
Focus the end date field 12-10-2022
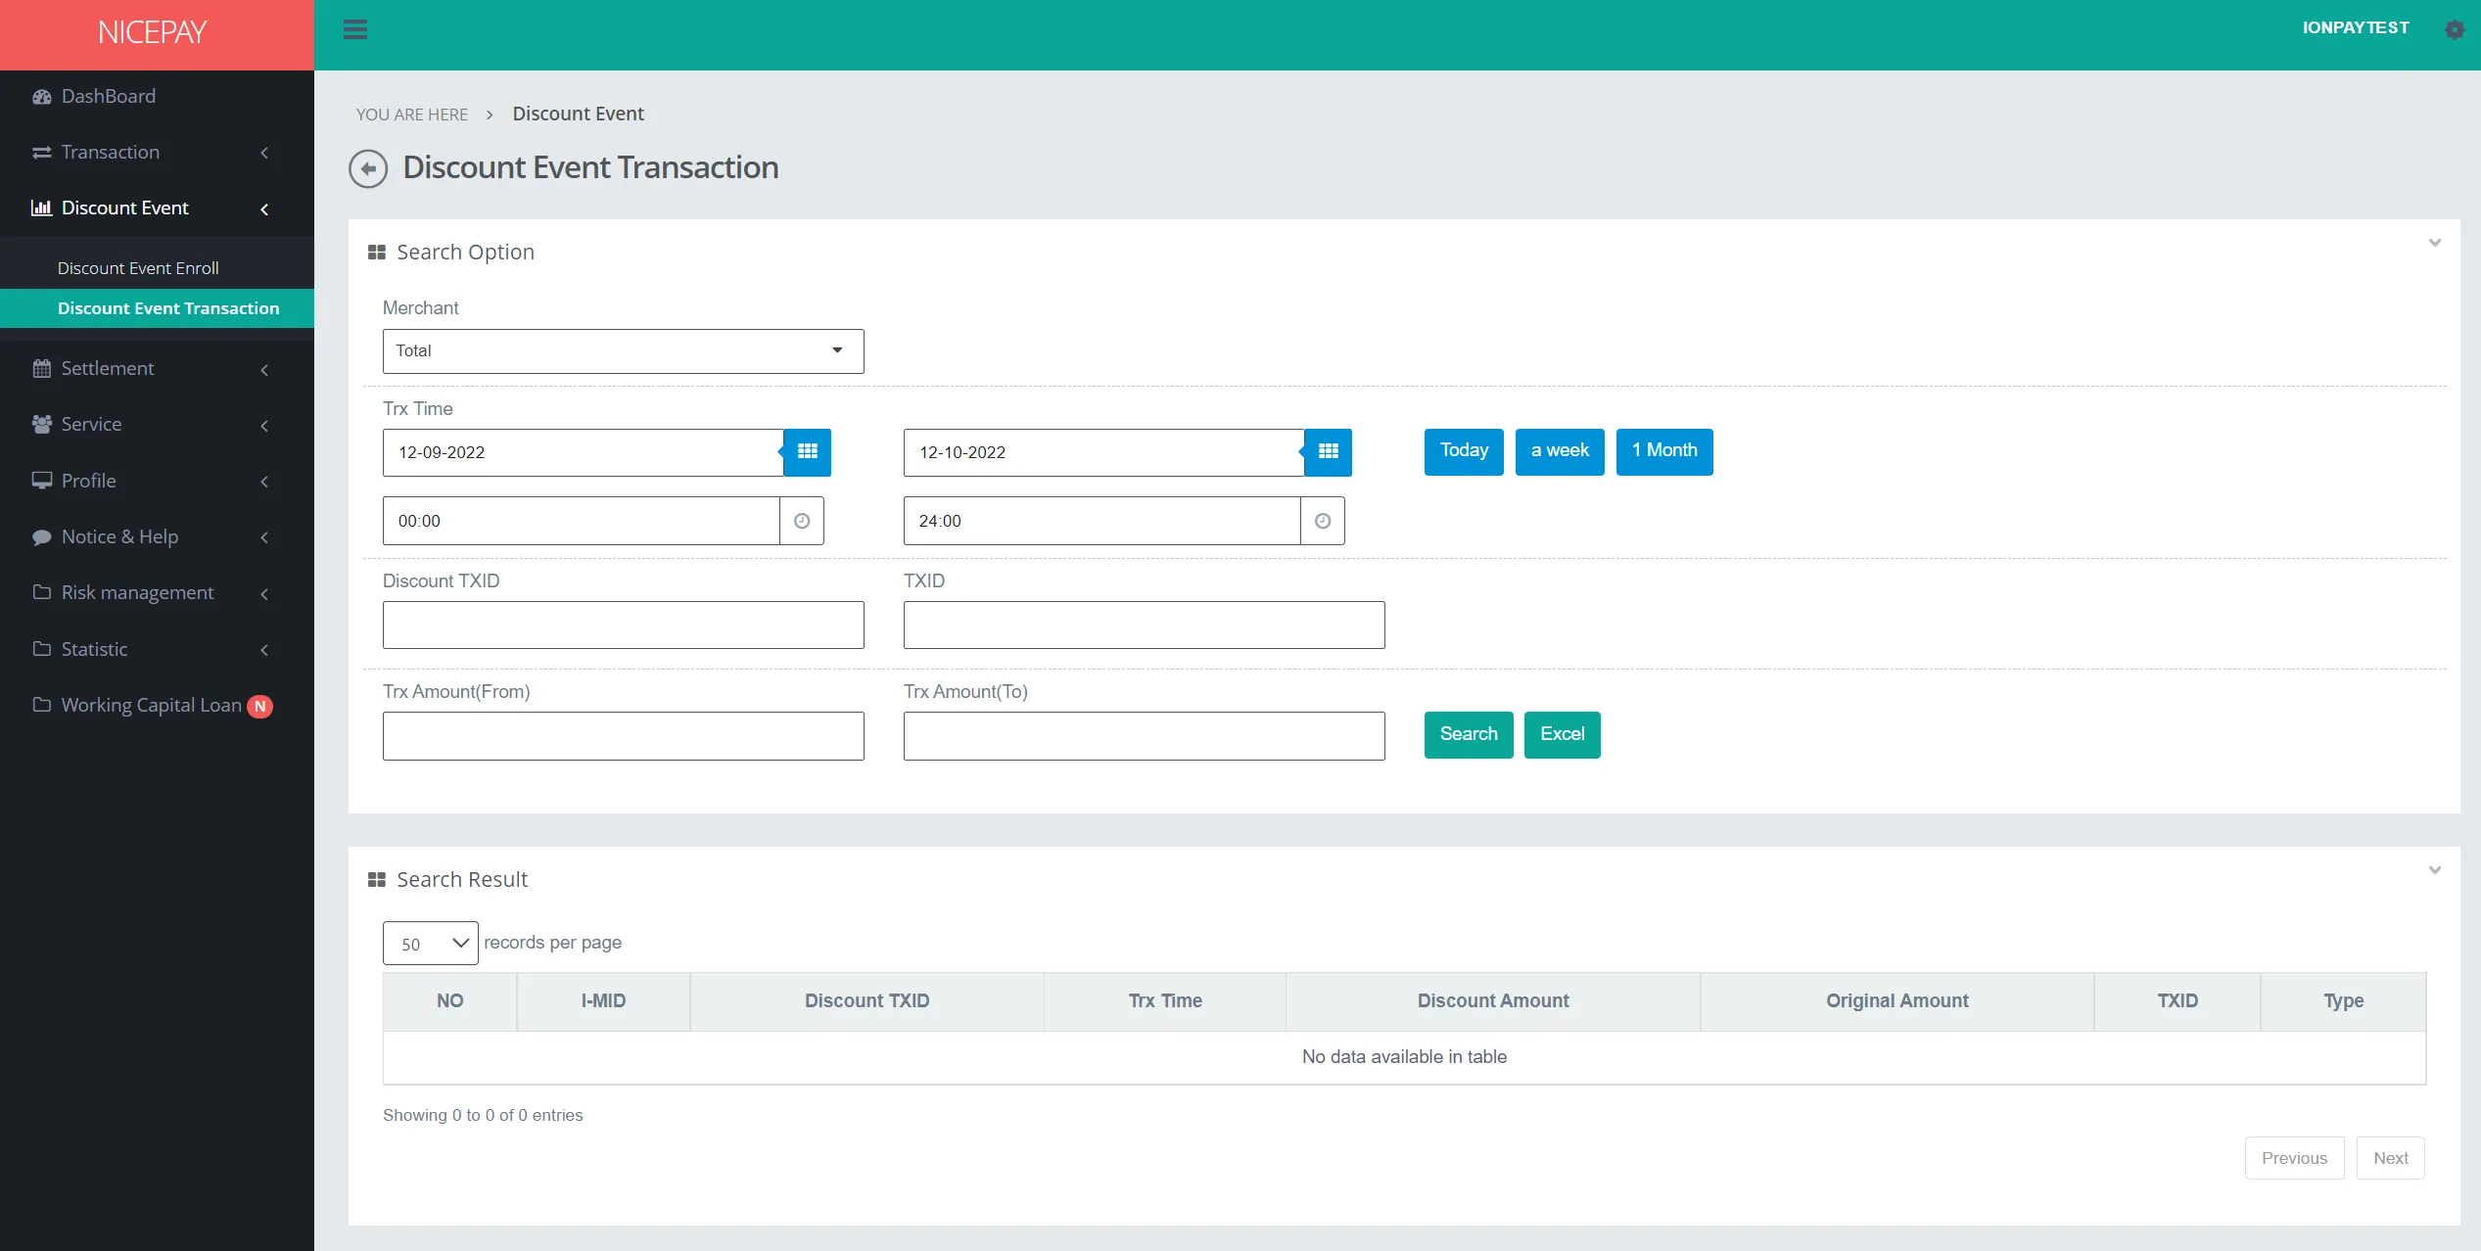click(1104, 452)
